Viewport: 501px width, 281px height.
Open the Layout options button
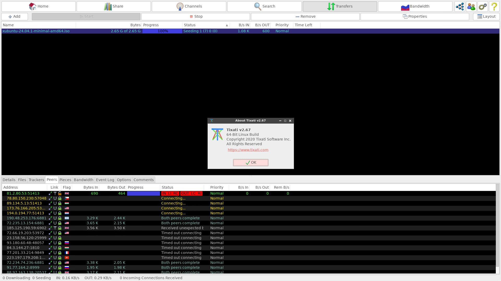click(486, 16)
